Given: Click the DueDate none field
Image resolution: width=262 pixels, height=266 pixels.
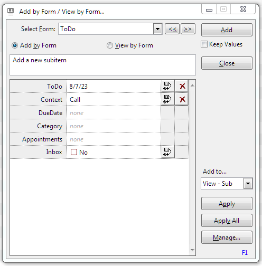Looking at the screenshot, I should coord(114,113).
